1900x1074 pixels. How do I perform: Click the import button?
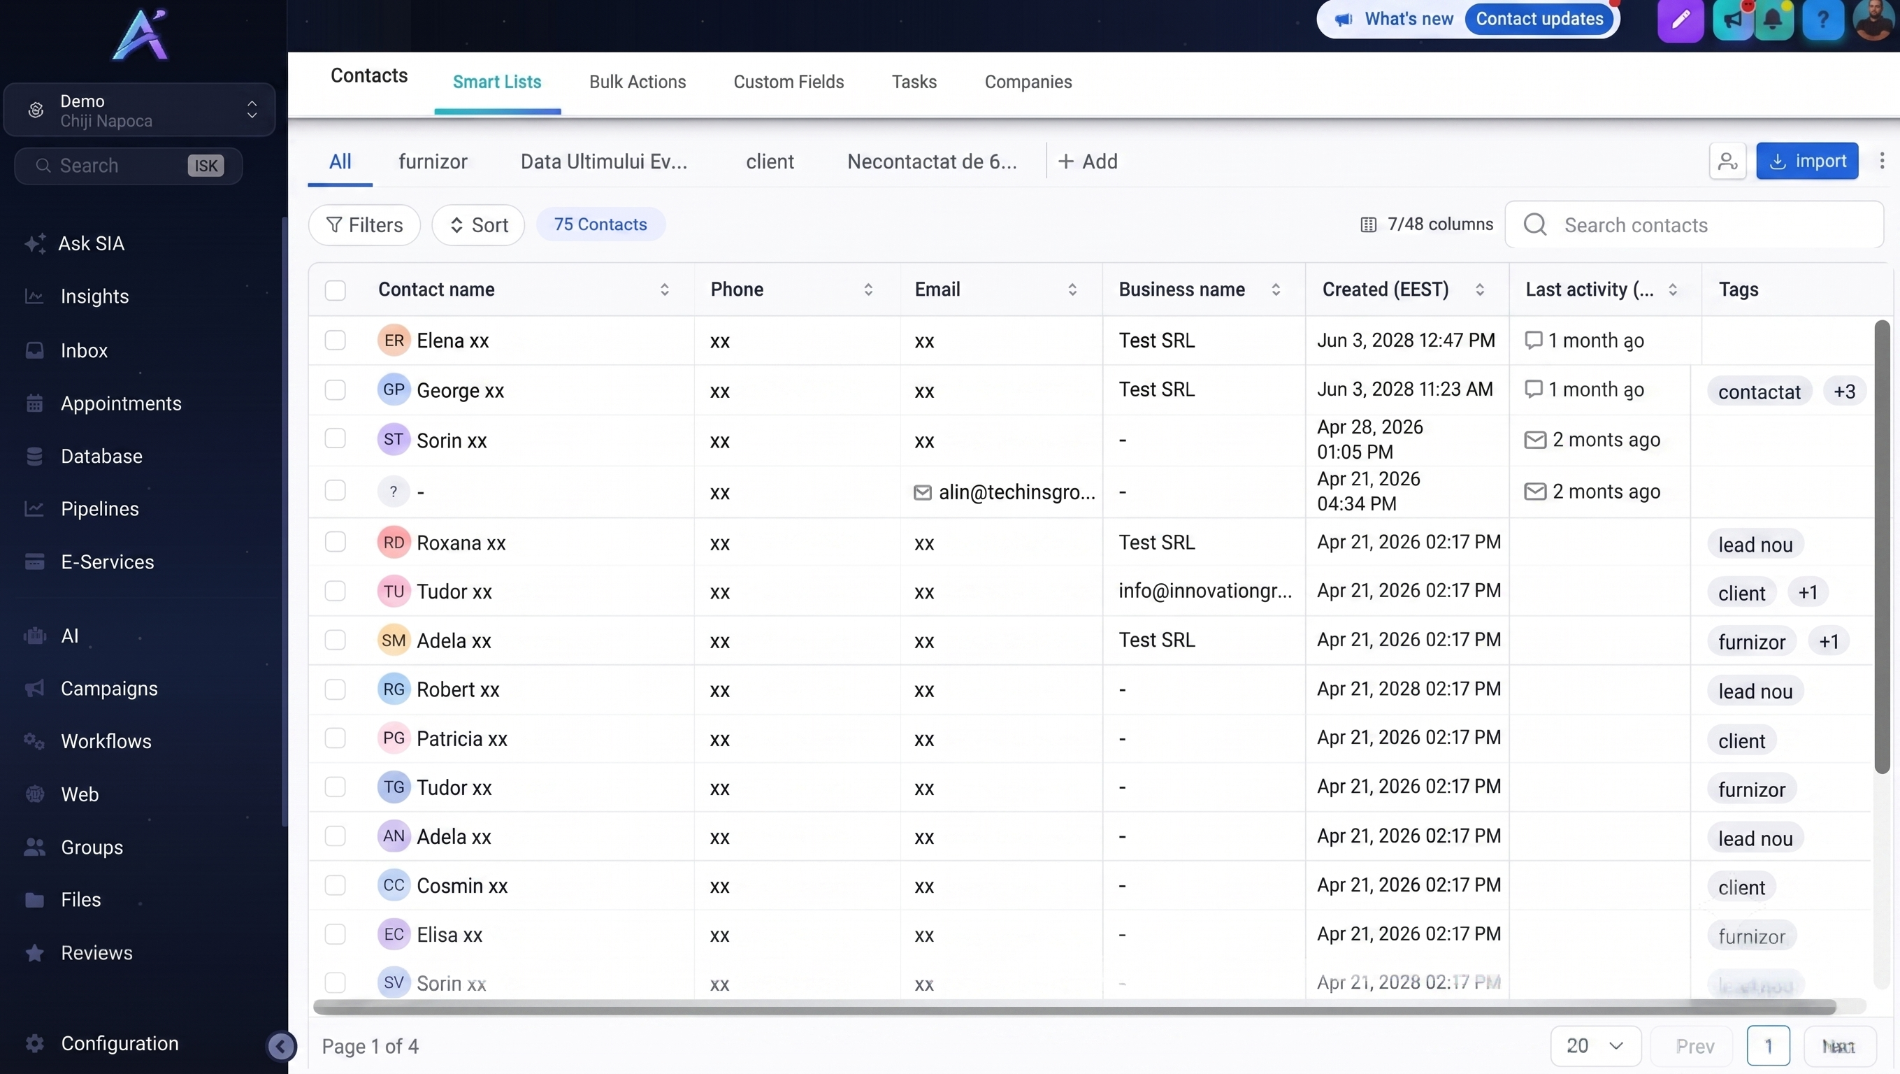1807,161
